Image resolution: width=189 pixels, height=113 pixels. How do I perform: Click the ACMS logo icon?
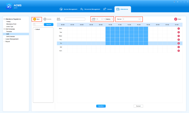[x=9, y=6]
